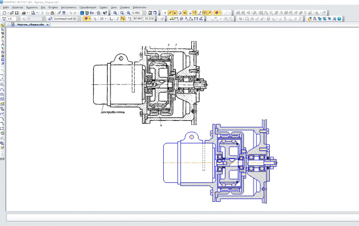Click the blue help question mark icon
359x226 pixels.
(x=339, y=19)
